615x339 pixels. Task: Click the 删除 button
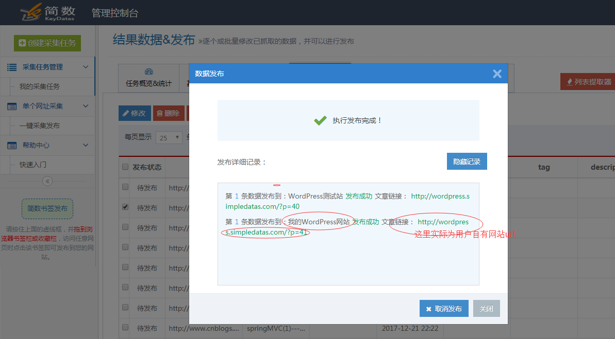[168, 113]
